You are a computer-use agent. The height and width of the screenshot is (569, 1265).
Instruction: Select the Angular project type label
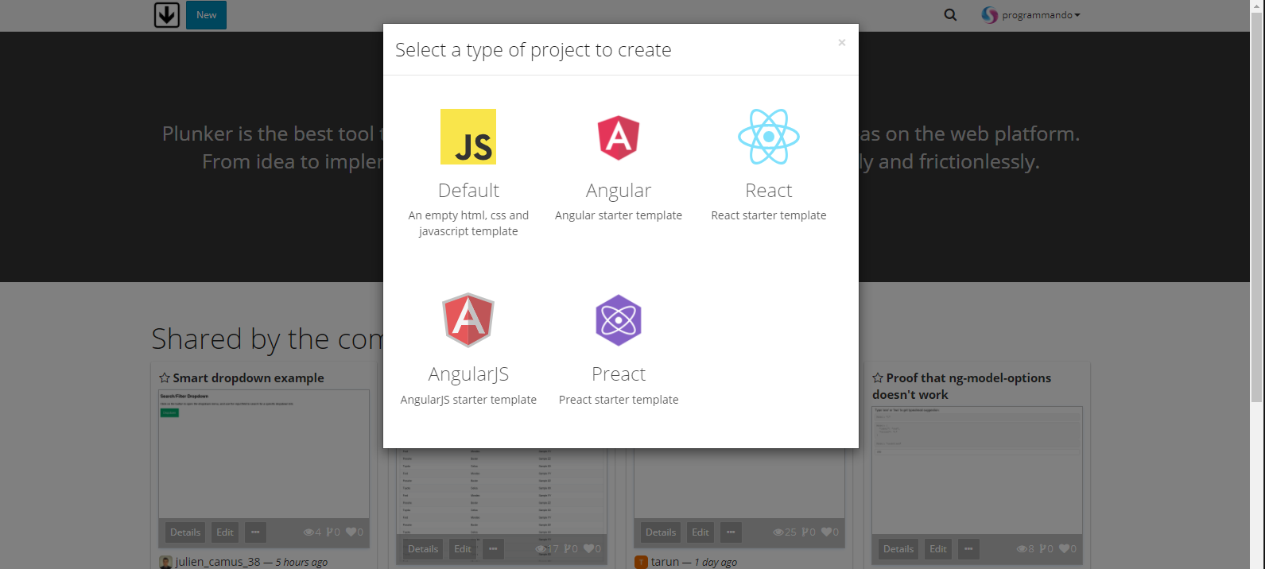coord(619,191)
